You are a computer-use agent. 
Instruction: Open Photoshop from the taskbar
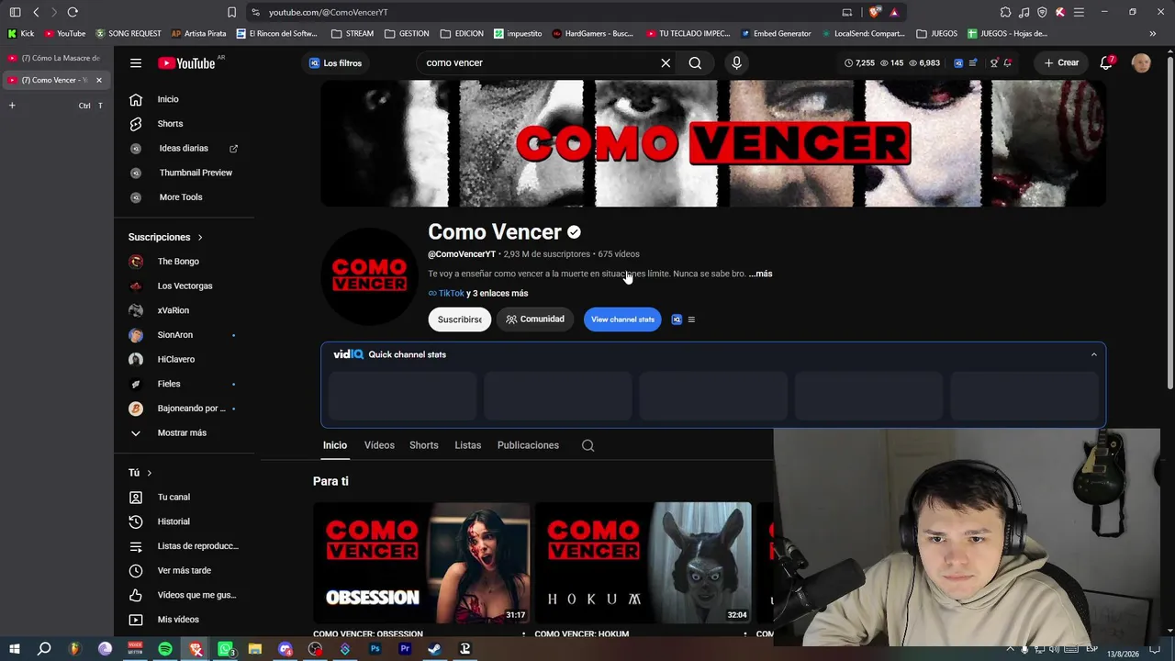[375, 649]
